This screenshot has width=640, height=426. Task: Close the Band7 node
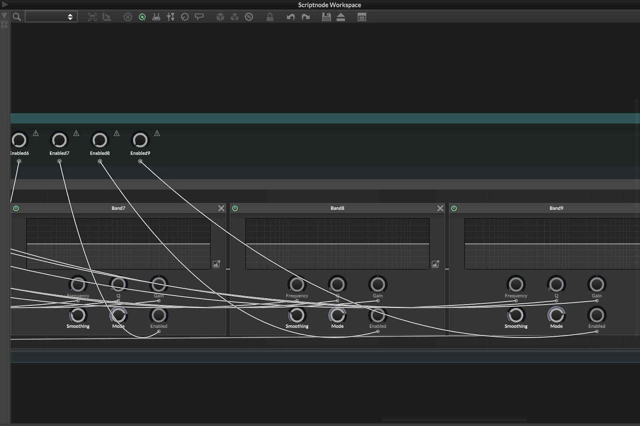[x=221, y=208]
